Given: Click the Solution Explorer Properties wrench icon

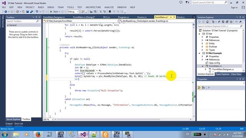Looking at the screenshot, I should pos(240,22).
